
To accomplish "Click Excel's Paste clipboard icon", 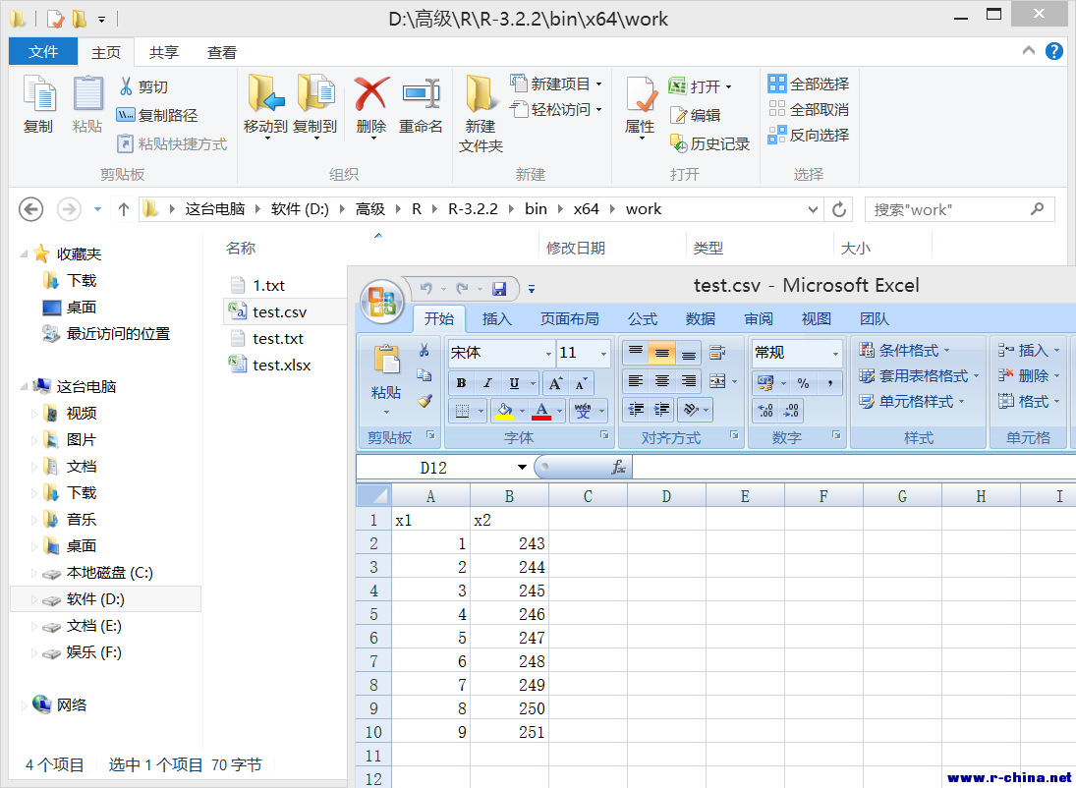I will click(x=386, y=362).
